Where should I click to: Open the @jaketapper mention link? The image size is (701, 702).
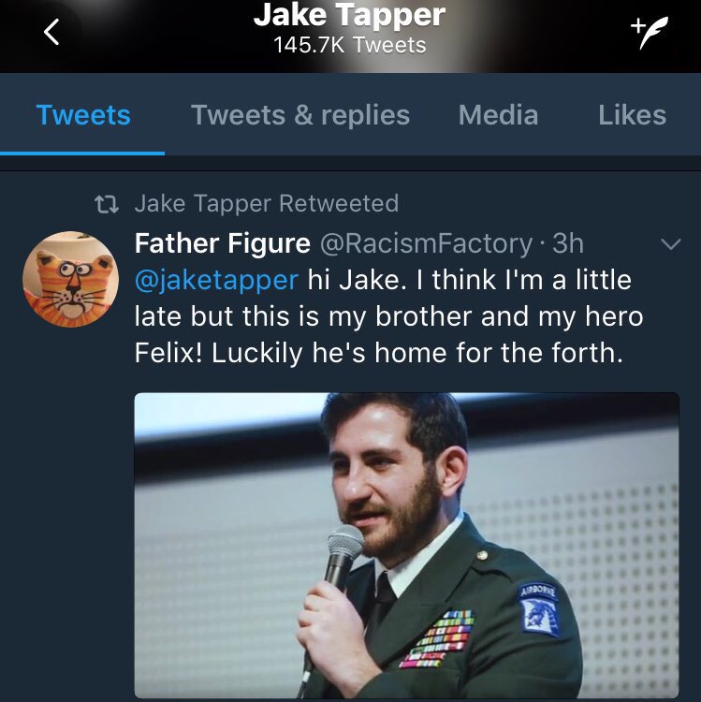point(216,280)
